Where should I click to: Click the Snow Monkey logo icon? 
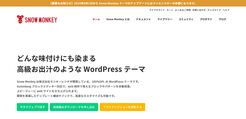20,19
